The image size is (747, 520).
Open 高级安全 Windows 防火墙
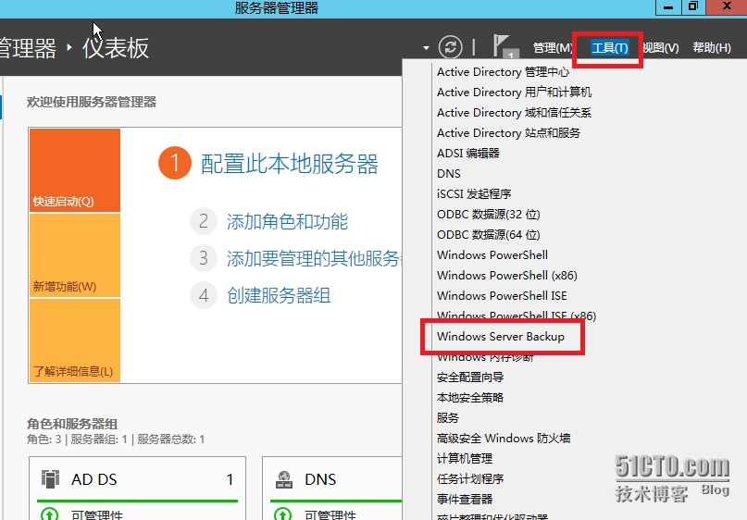pyautogui.click(x=504, y=439)
